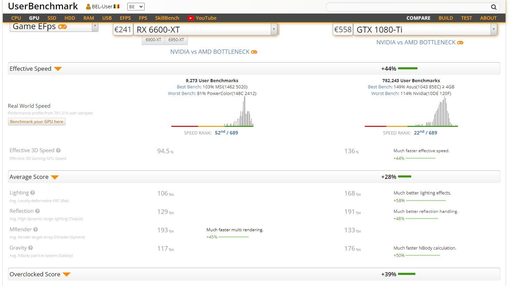The height and width of the screenshot is (286, 510).
Task: Click Benchmark your GPU here button
Action: 37,122
